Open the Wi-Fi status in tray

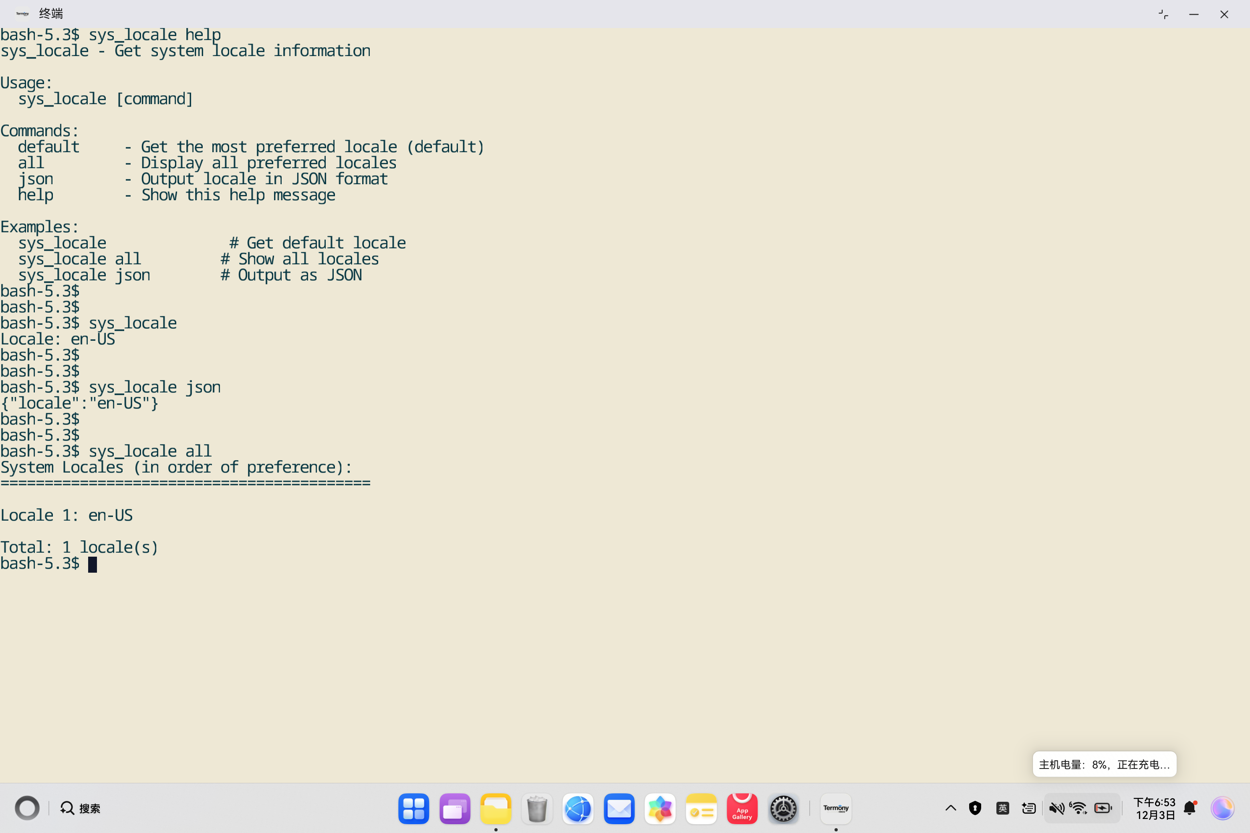1079,808
